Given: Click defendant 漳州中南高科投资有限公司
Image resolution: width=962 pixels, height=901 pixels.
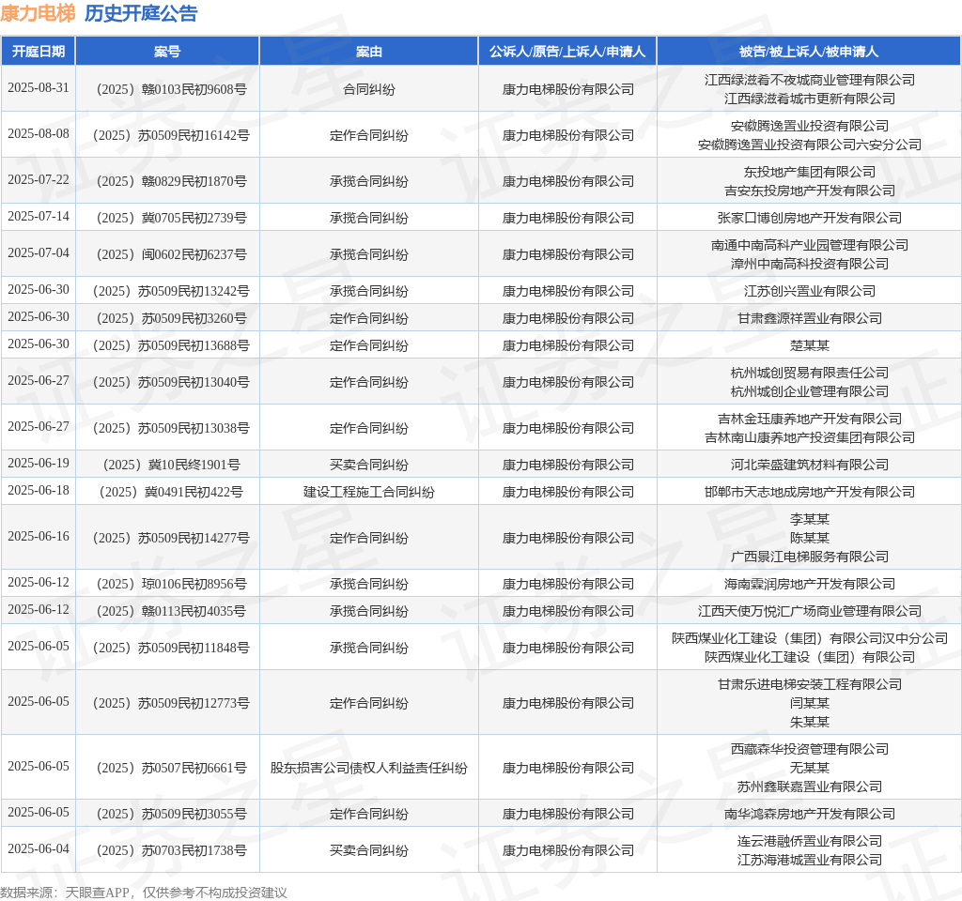Looking at the screenshot, I should [x=809, y=264].
